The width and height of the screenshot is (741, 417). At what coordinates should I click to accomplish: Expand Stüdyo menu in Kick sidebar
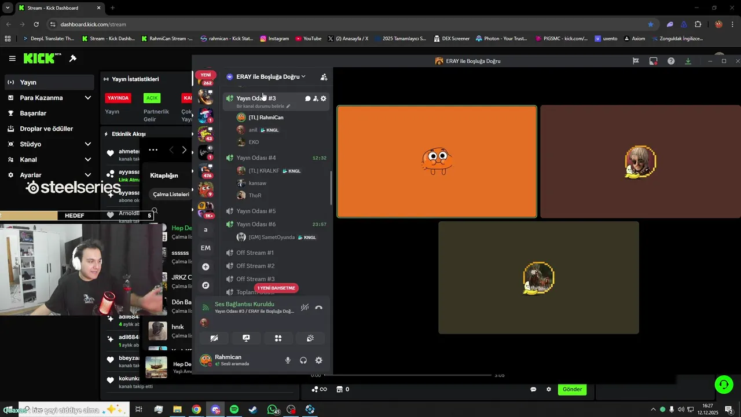tap(49, 144)
